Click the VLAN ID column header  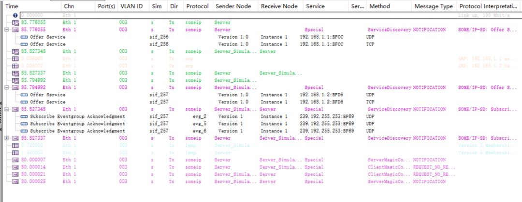133,6
